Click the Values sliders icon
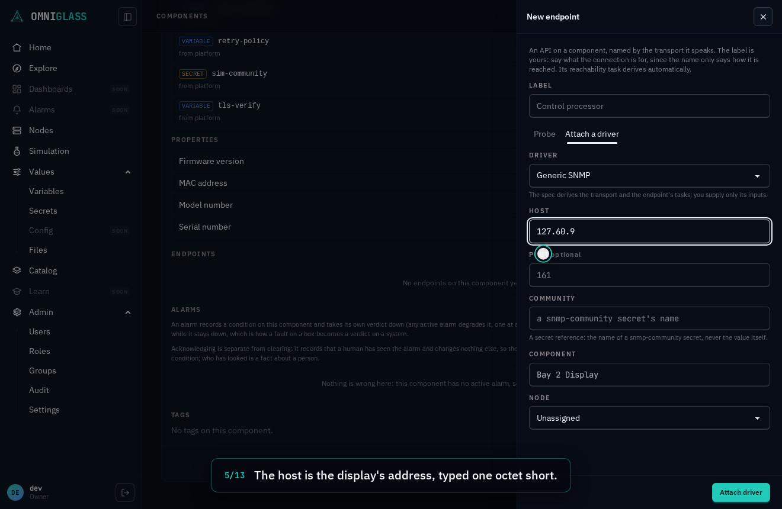Screen dimensions: 782x509 point(17,172)
